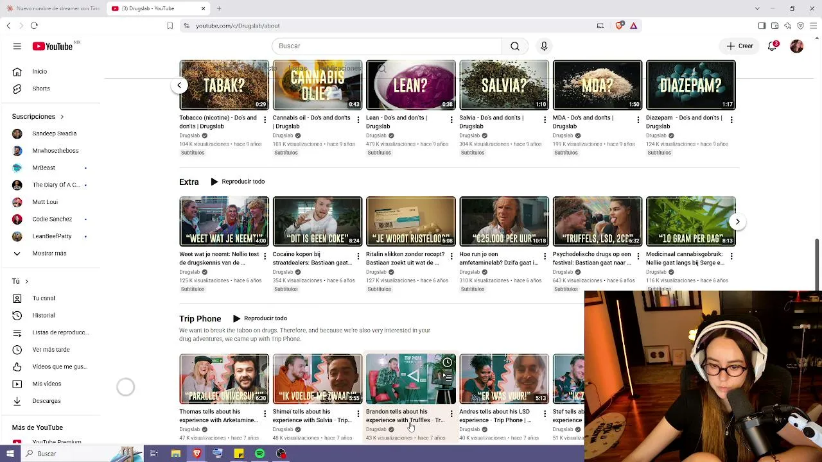Viewport: 822px width, 462px height.
Task: Open more options for Cannabis olie video
Action: point(358,120)
